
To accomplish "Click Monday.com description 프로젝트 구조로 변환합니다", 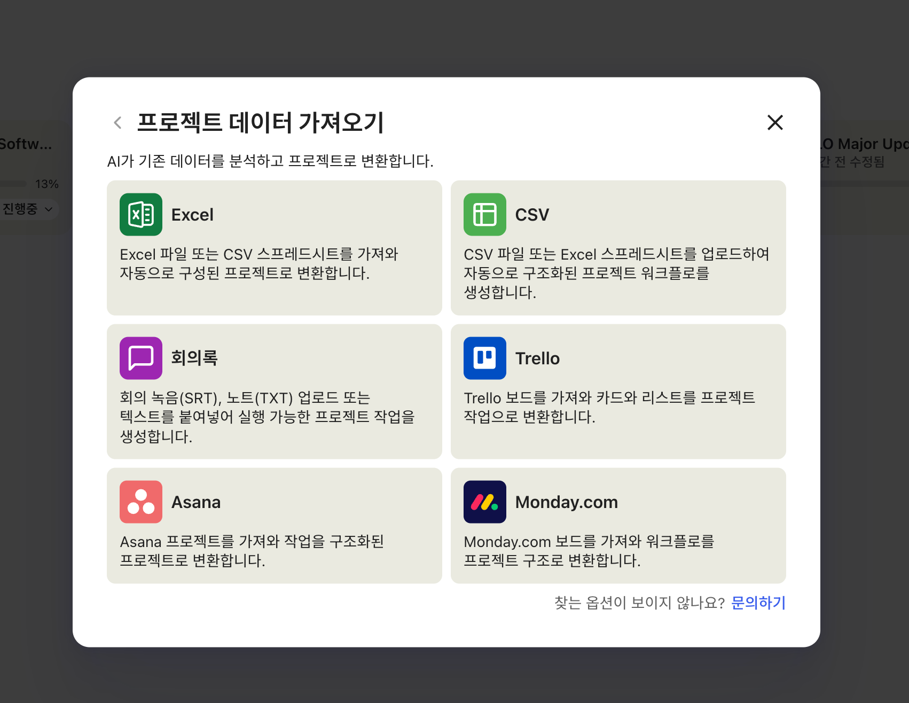I will [552, 561].
